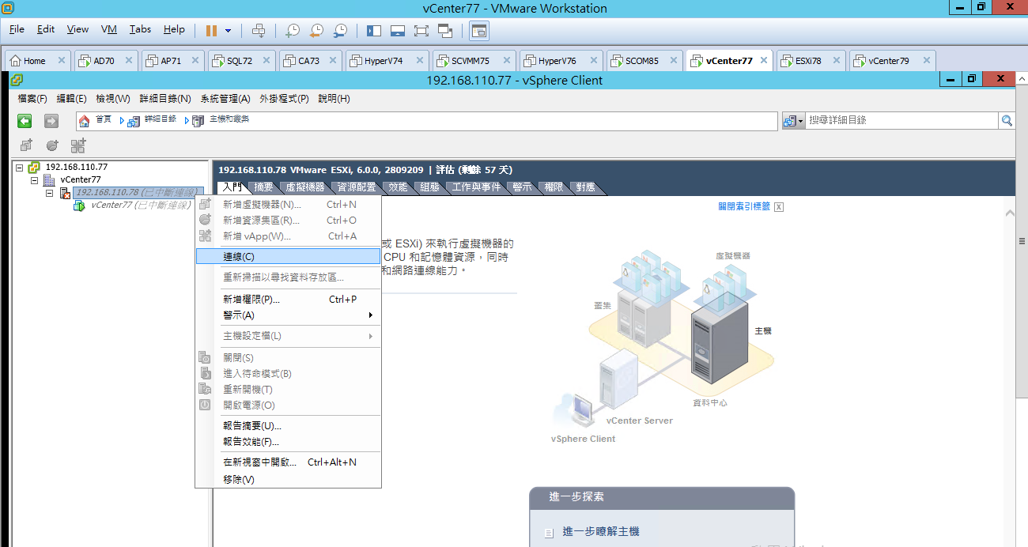This screenshot has width=1028, height=547.
Task: Click the search magnifier icon
Action: pyautogui.click(x=1007, y=120)
